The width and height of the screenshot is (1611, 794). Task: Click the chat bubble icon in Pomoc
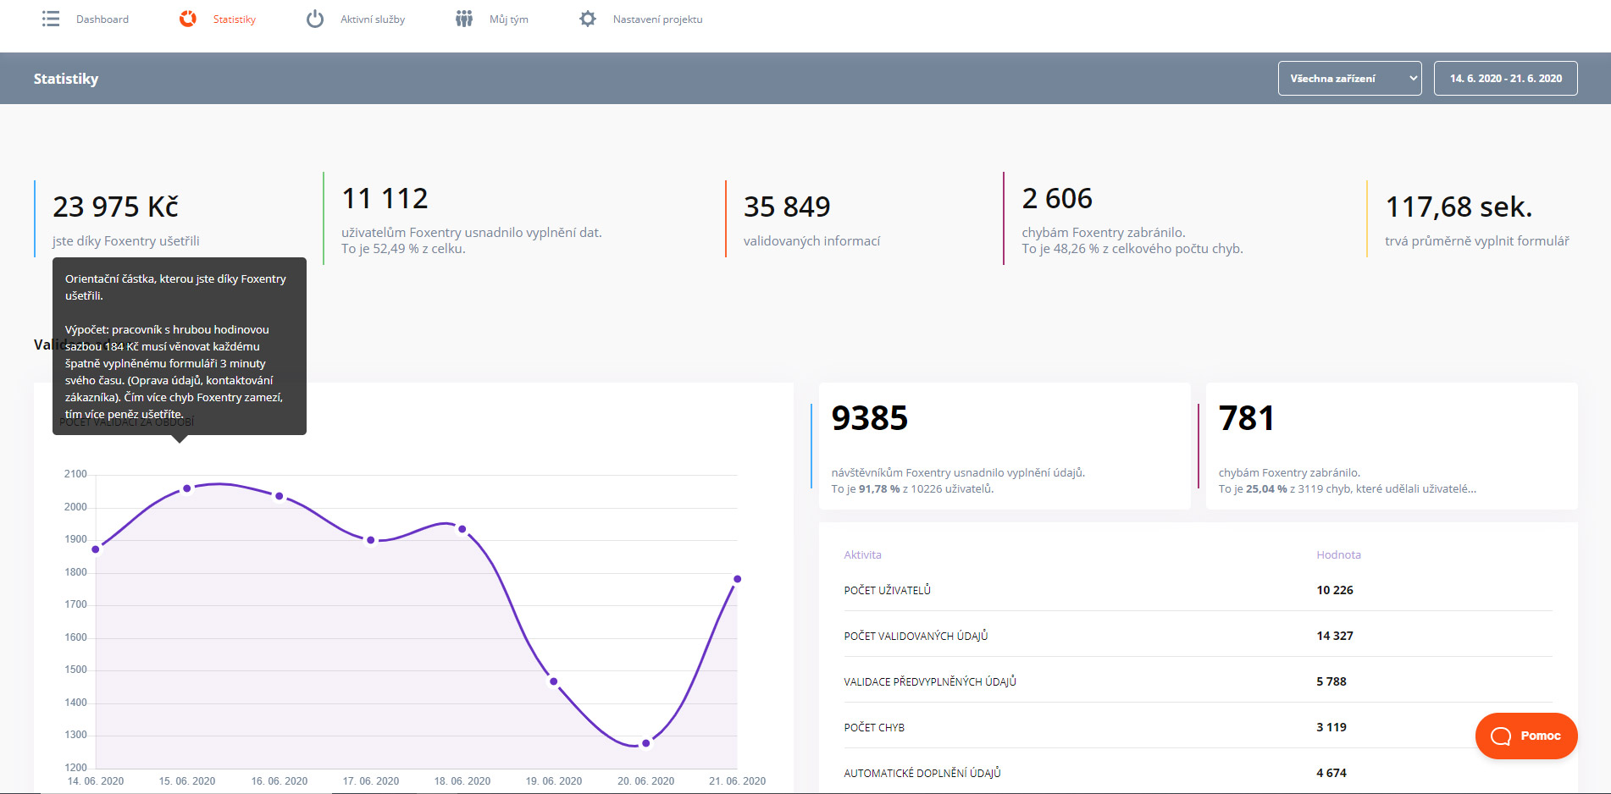(x=1501, y=736)
